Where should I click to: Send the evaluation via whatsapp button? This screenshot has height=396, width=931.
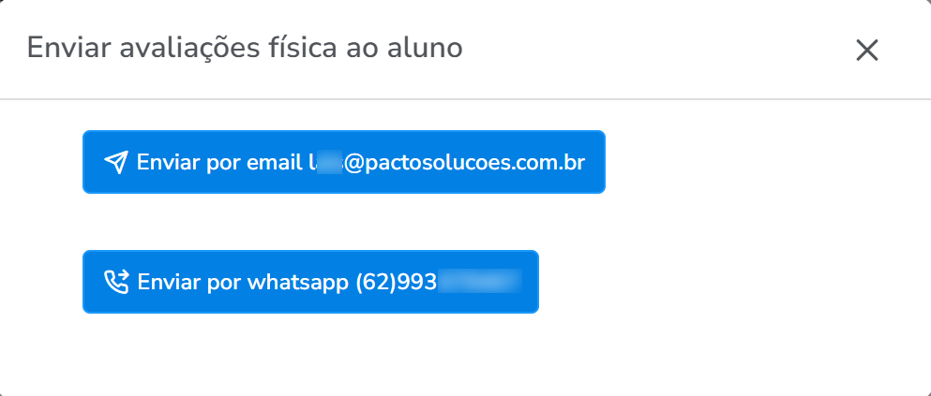point(310,282)
